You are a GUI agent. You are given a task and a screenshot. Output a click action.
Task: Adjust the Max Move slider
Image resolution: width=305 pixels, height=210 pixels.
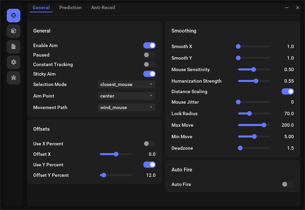[254, 125]
